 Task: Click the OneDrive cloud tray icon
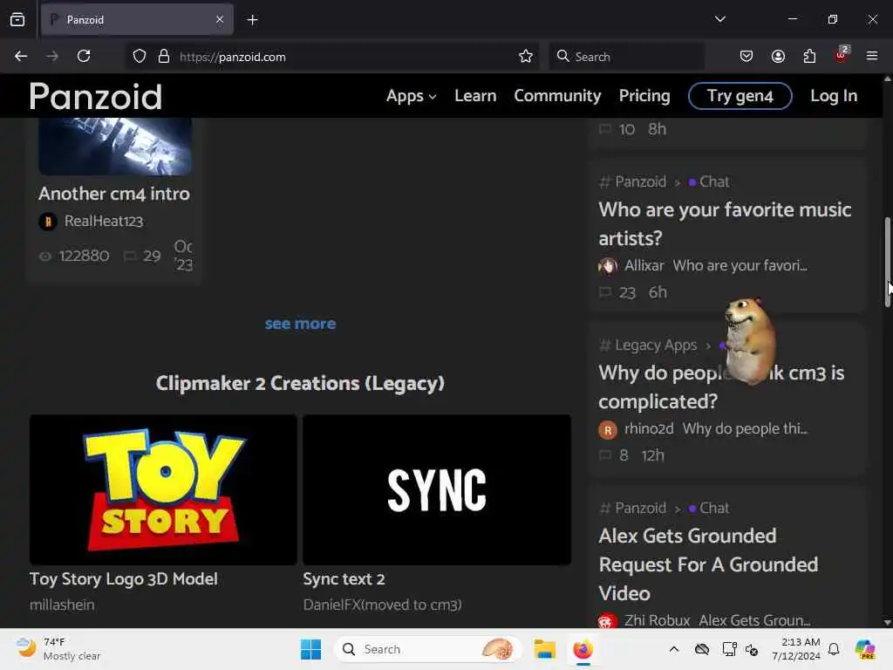pyautogui.click(x=702, y=649)
